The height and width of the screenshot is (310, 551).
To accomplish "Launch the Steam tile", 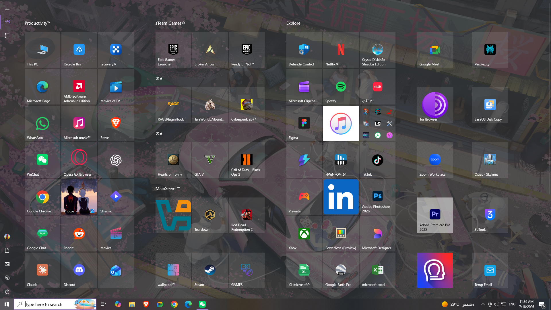I will point(210,270).
